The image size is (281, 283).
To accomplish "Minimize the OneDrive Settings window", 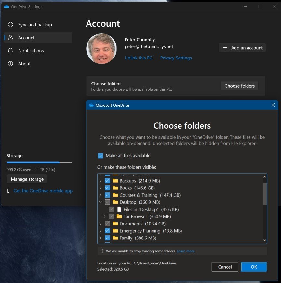I will click(245, 6).
